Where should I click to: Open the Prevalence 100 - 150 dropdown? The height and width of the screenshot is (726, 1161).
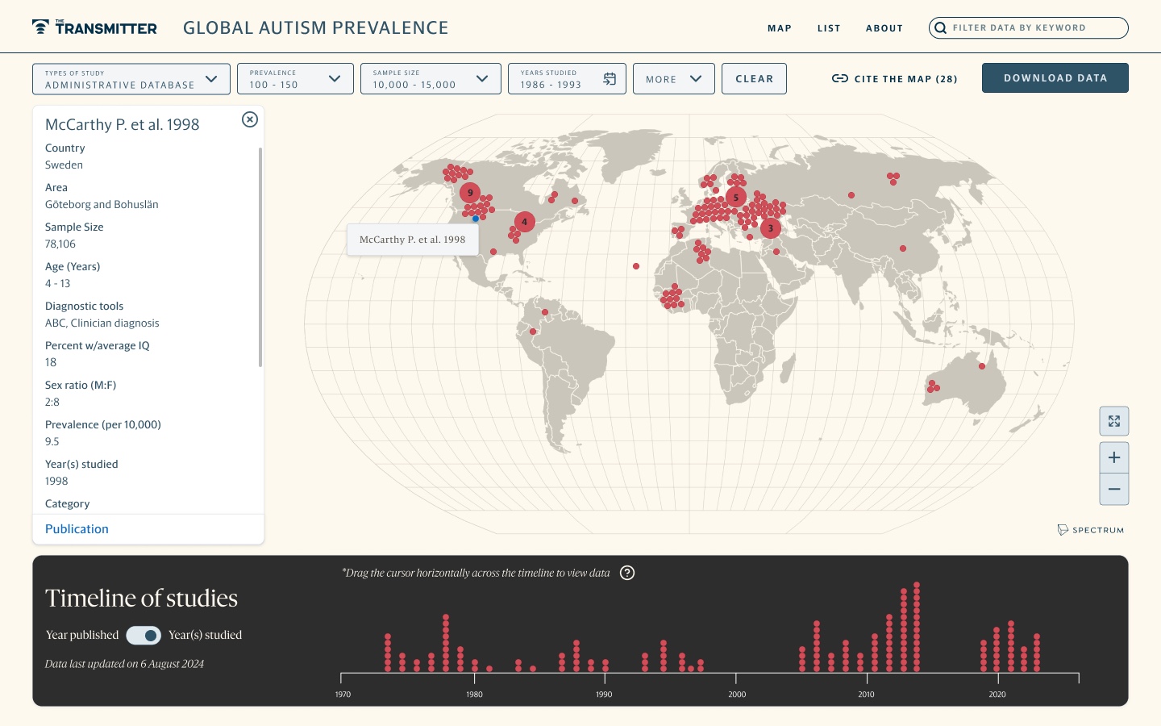click(295, 79)
